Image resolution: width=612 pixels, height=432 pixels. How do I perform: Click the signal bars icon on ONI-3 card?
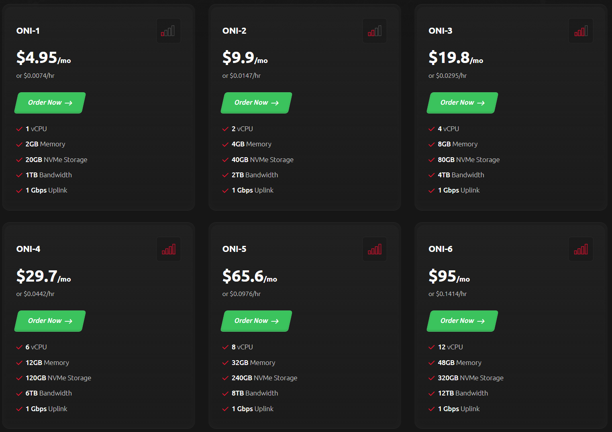pyautogui.click(x=581, y=31)
